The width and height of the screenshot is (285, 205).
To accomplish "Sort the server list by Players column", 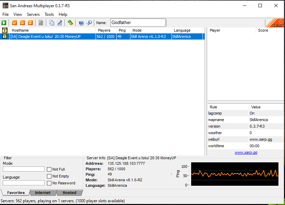I will 106,30.
